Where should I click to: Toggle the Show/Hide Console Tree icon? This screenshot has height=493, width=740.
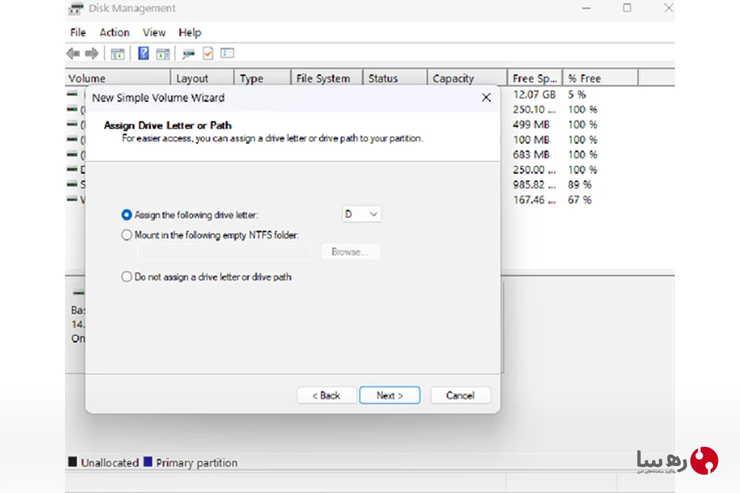(118, 54)
